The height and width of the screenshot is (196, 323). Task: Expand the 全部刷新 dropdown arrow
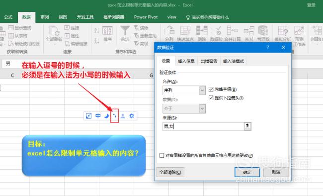pyautogui.click(x=54, y=44)
